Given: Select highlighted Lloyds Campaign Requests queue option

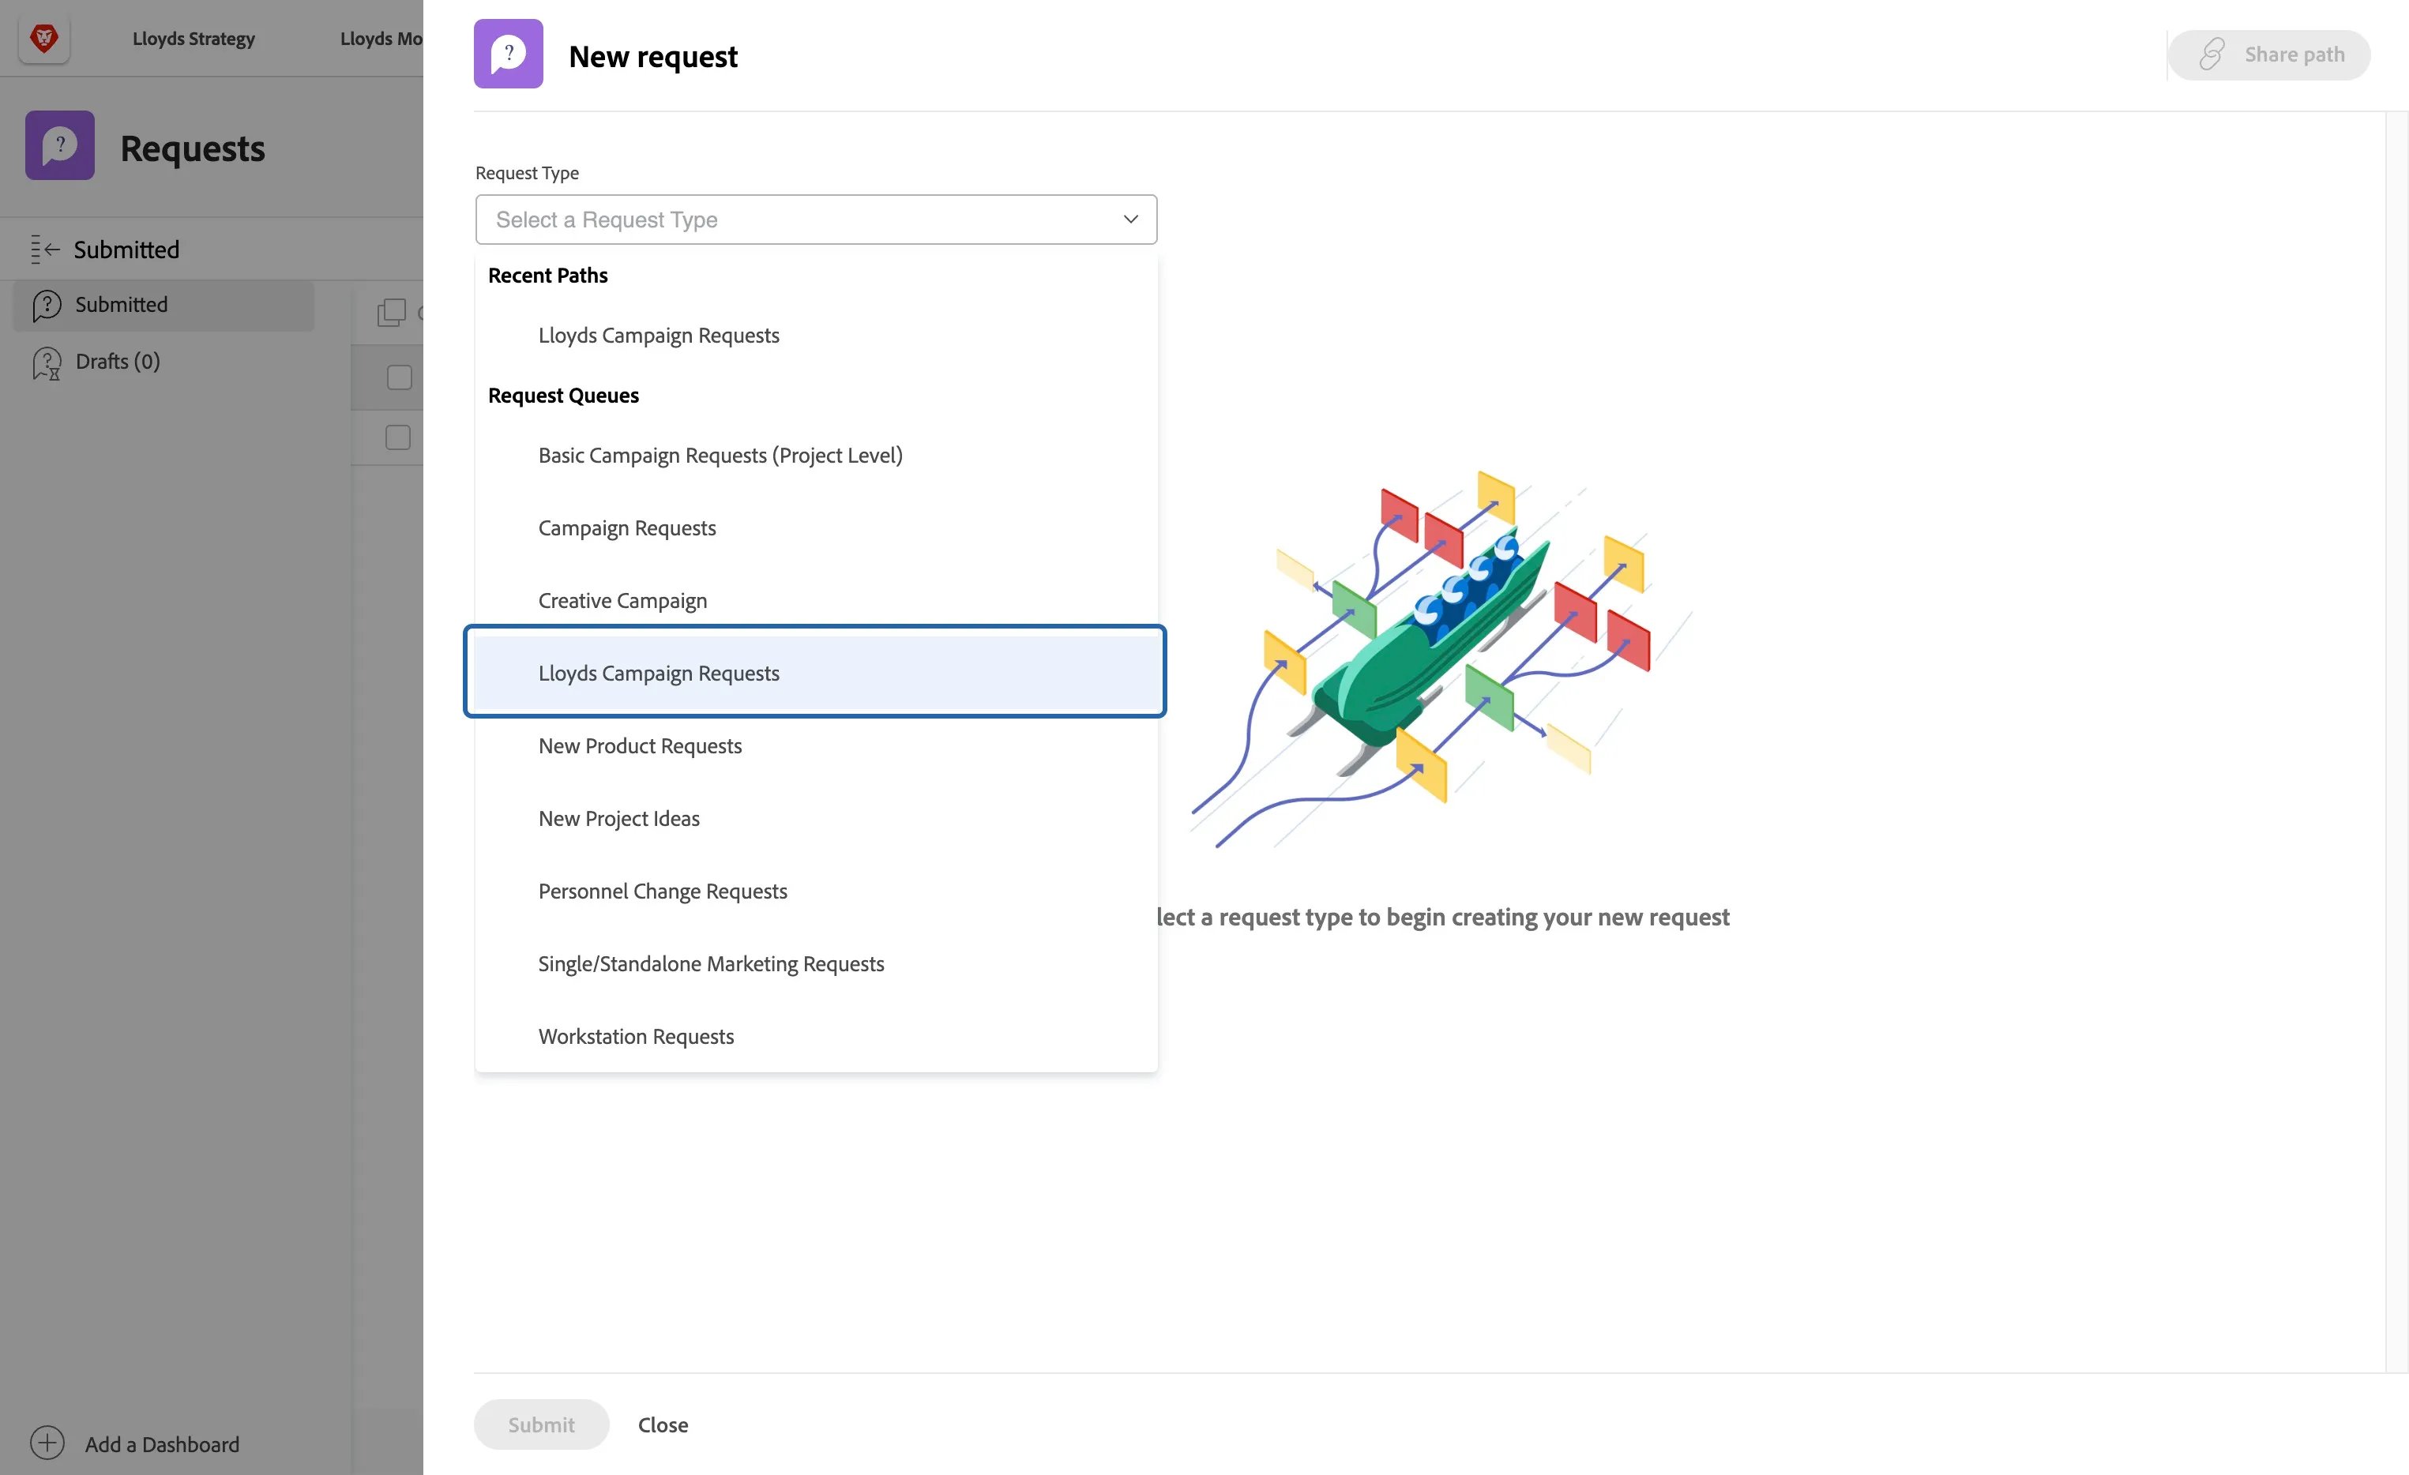Looking at the screenshot, I should pyautogui.click(x=815, y=673).
